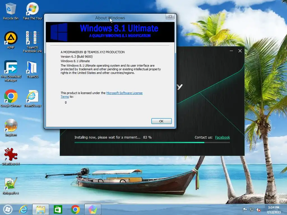Screen dimensions: 287x215
Task: Open the Windows Store taskbar icon
Action: pyautogui.click(x=58, y=209)
